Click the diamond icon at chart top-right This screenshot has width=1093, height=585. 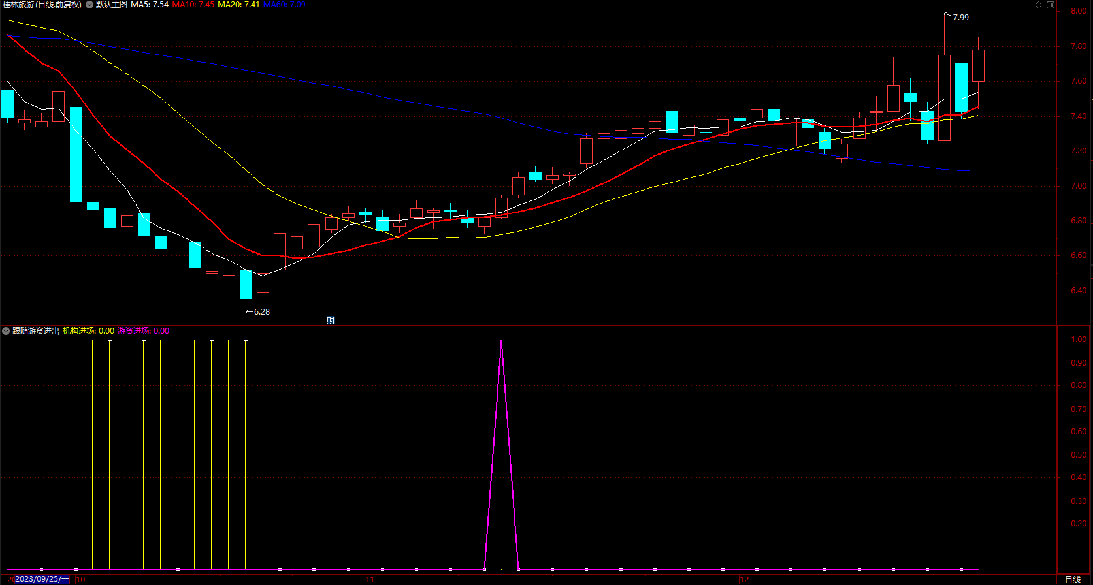pos(1039,5)
